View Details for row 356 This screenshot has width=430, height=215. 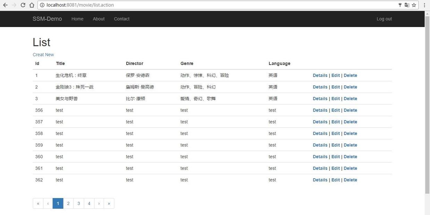[x=320, y=110]
